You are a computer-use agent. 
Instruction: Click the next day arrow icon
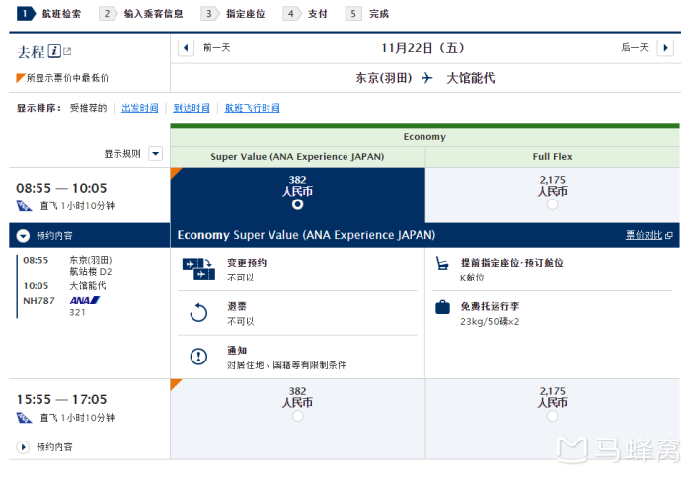(x=666, y=47)
